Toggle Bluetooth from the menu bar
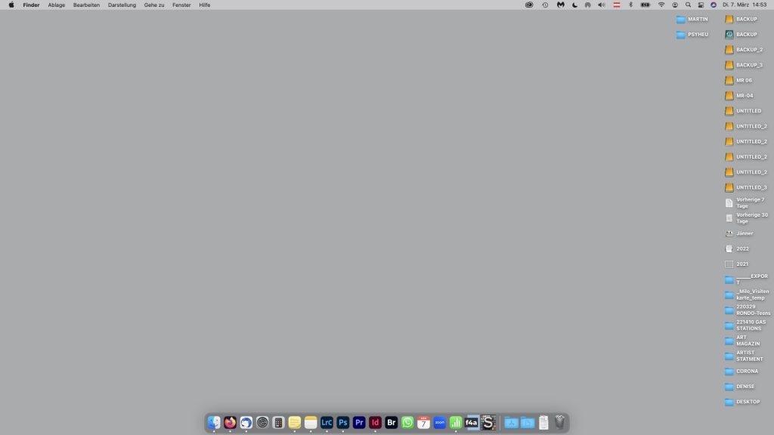 (x=630, y=5)
